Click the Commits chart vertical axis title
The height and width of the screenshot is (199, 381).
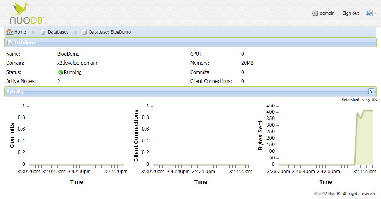12,135
